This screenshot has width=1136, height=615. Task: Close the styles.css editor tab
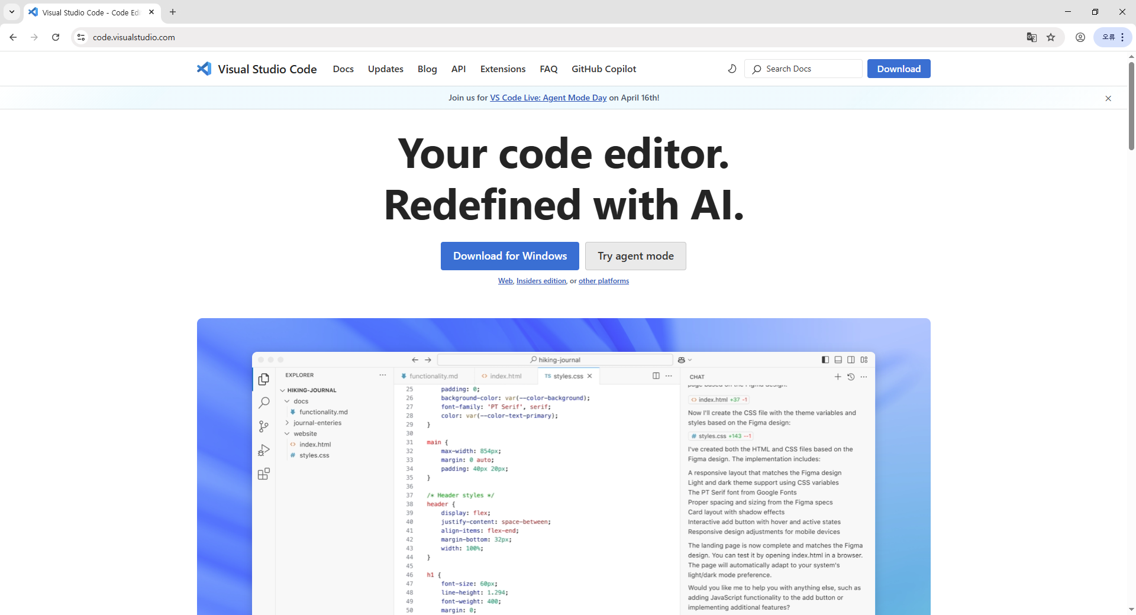(x=589, y=376)
